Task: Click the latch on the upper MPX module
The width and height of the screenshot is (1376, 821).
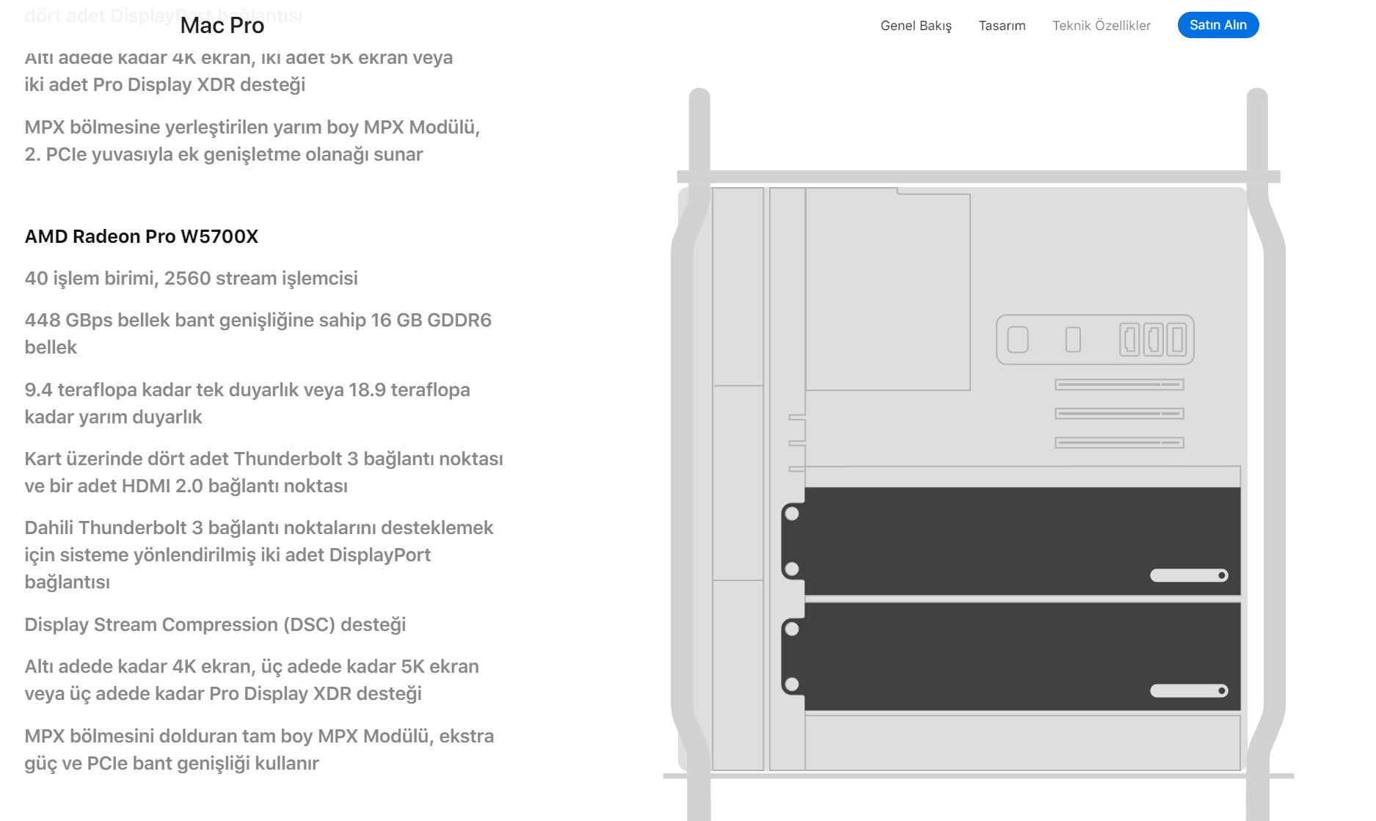Action: click(1189, 575)
